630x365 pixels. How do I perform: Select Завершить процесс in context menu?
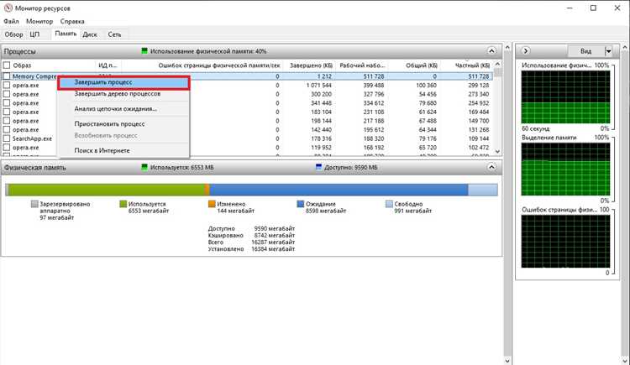(123, 82)
